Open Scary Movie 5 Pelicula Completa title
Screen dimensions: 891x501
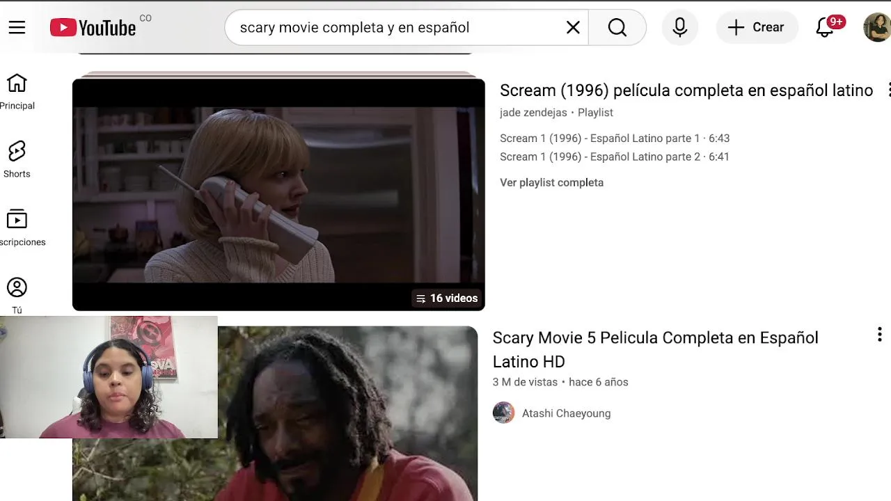tap(655, 349)
